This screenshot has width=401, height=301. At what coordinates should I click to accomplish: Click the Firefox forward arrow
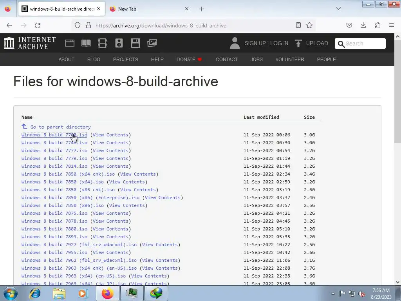point(23,25)
